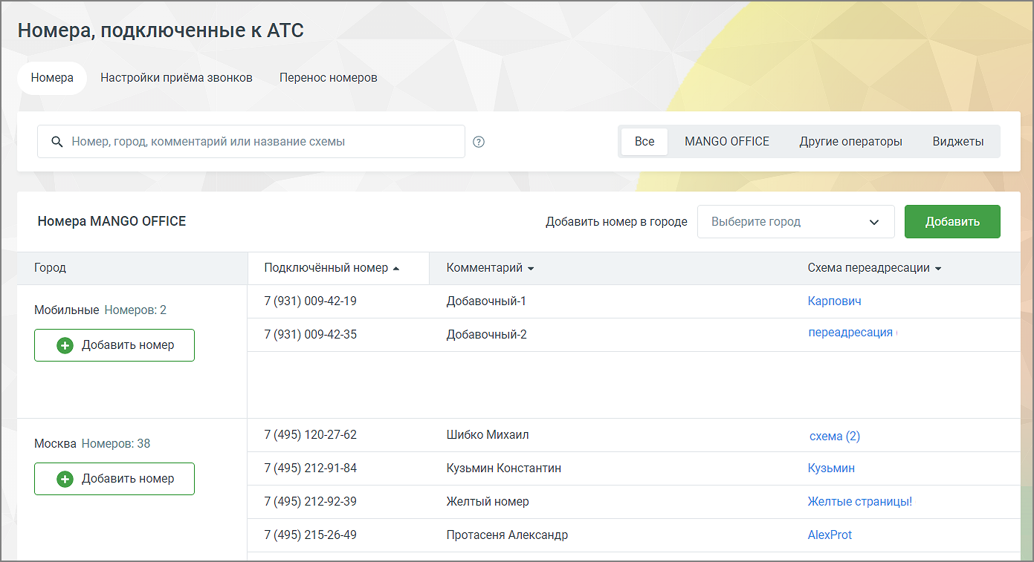Screen dimensions: 1034x562
Task: Open the Комментарий column sort arrow
Action: click(531, 269)
